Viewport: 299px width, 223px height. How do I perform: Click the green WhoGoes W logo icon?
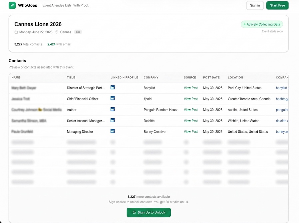coord(12,5)
